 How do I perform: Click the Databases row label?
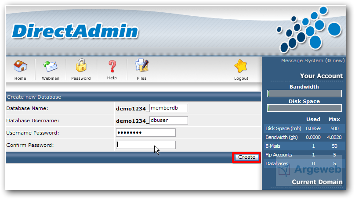(277, 163)
